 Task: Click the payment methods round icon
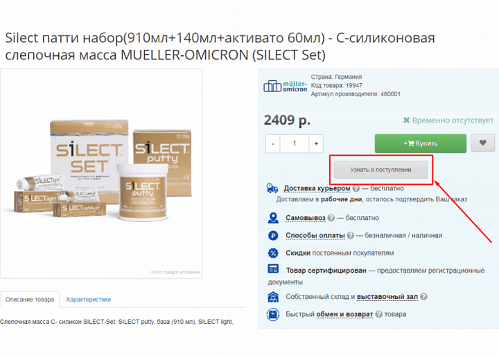(273, 235)
